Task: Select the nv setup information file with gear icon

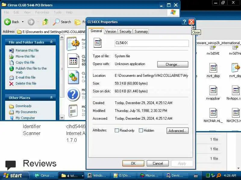Action: tap(73, 43)
